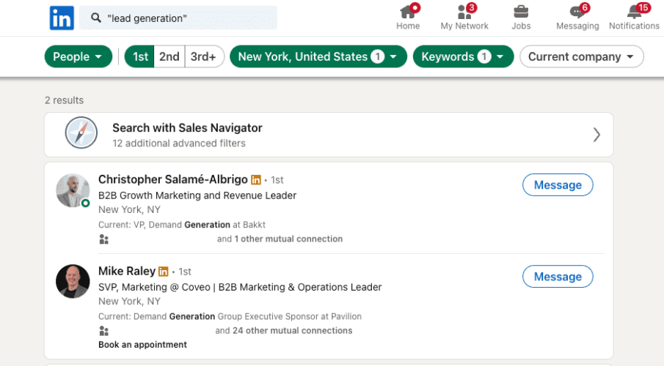Message Christopher Salamé-Albrigo

click(x=558, y=184)
